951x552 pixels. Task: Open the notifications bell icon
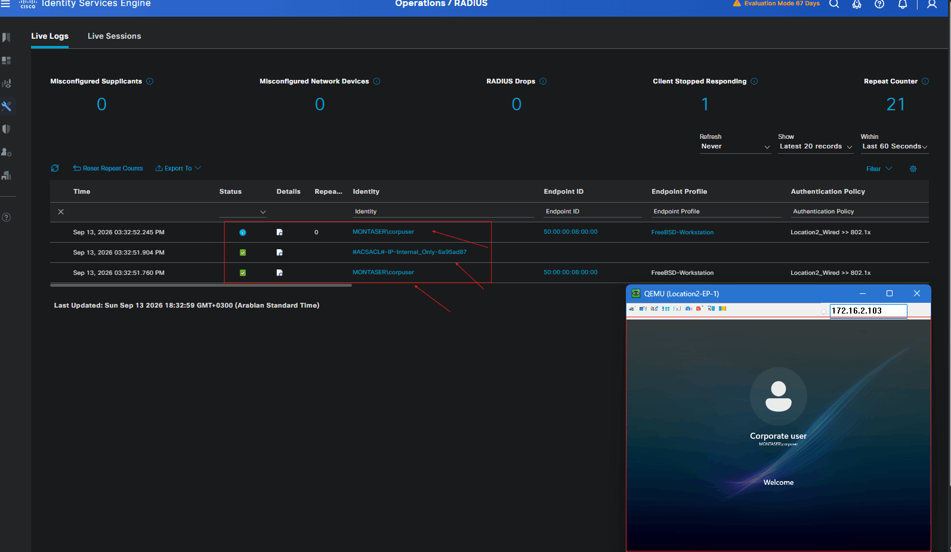(903, 4)
